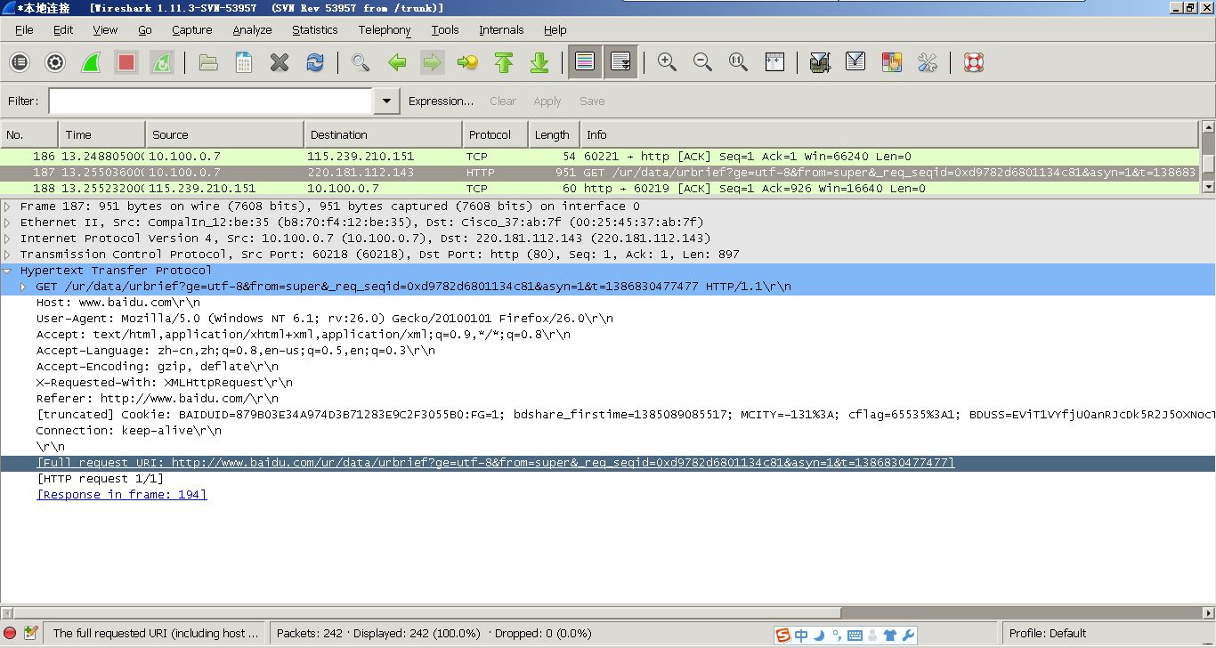This screenshot has width=1216, height=648.
Task: Click the find packet magnifier icon
Action: pyautogui.click(x=360, y=62)
